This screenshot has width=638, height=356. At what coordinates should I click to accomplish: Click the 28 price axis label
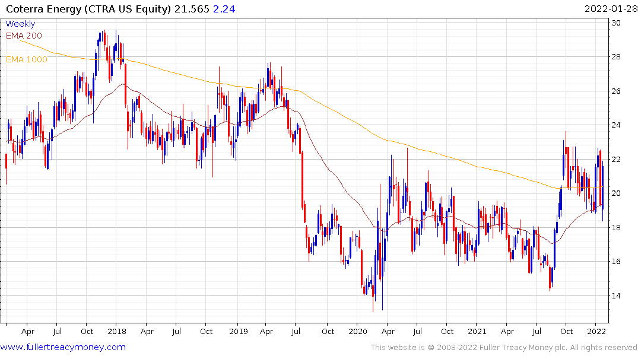tap(616, 57)
